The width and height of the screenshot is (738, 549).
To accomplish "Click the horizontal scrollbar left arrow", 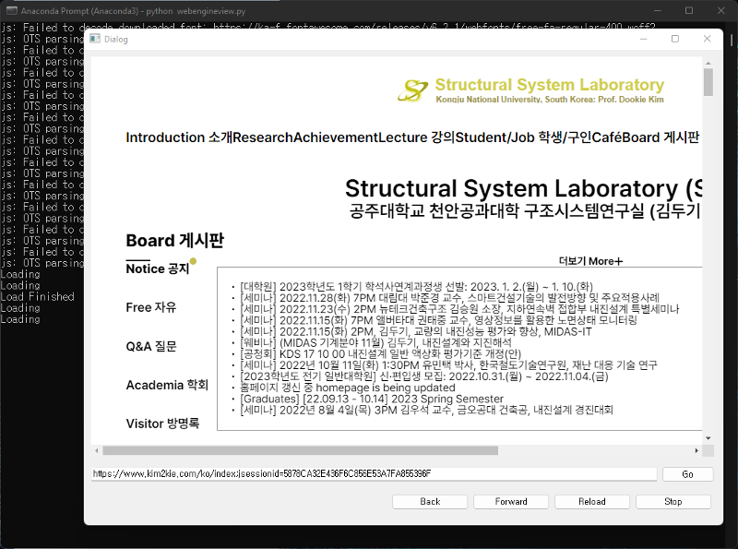I will [97, 451].
